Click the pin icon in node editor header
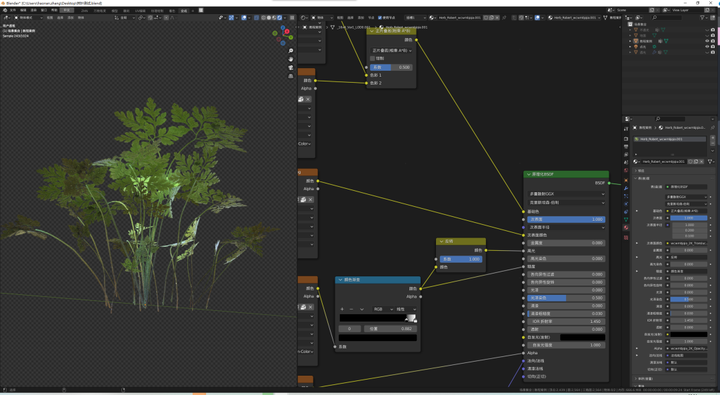720x395 pixels. click(x=504, y=17)
